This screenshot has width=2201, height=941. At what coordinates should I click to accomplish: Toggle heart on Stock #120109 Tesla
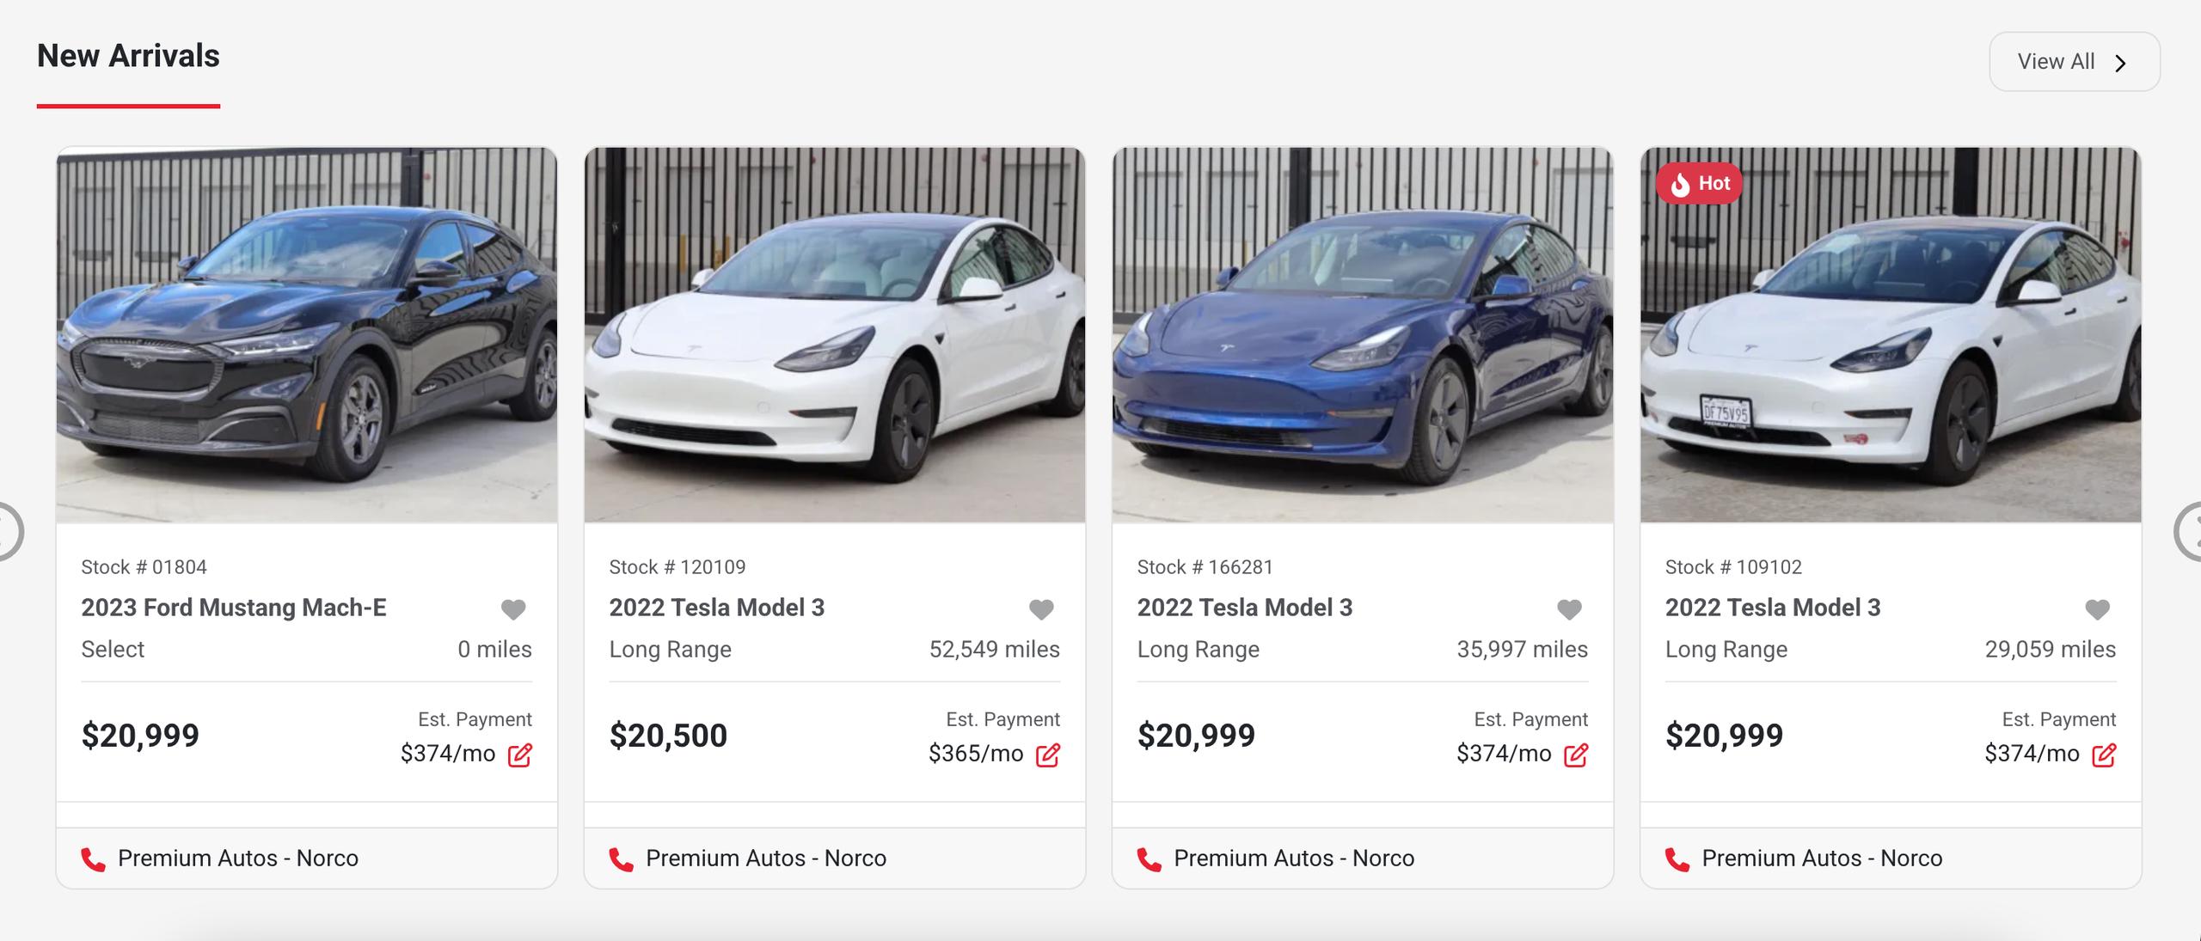[x=1041, y=609]
